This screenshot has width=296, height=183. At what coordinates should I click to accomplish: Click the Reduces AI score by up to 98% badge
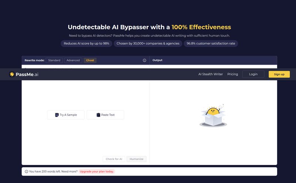tap(87, 44)
